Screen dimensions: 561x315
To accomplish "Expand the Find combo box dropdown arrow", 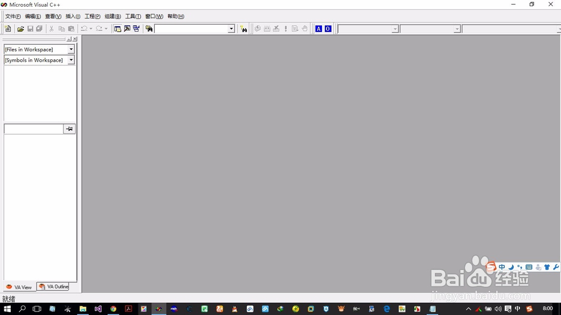I will (231, 29).
